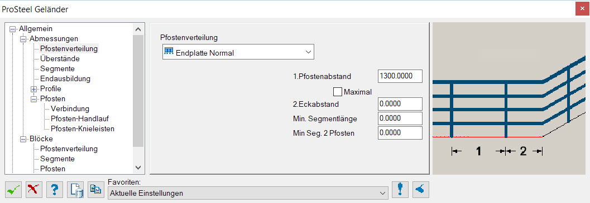This screenshot has height=203, width=590.
Task: Click the copy settings icon
Action: coord(95,190)
